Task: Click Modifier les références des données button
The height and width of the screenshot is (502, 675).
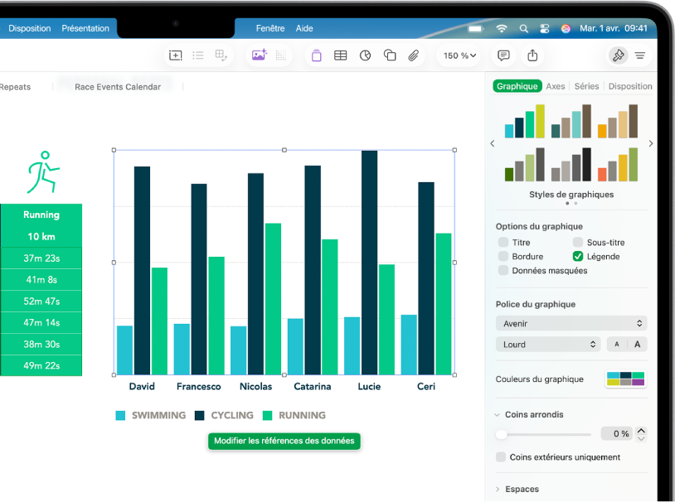Action: (x=284, y=441)
